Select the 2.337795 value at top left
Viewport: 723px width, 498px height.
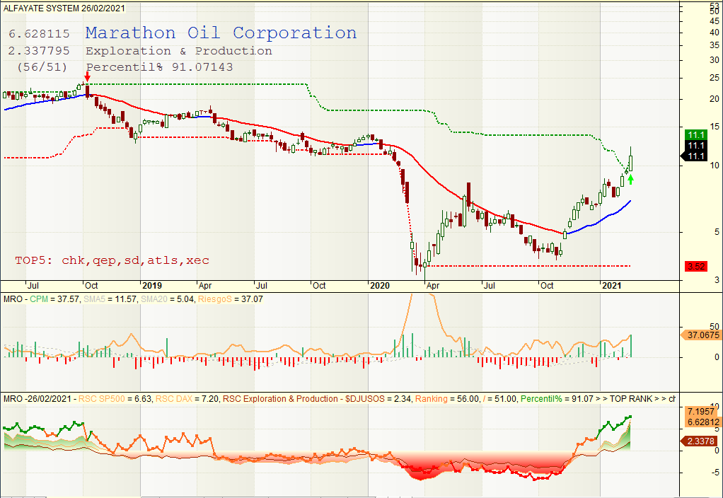point(39,50)
